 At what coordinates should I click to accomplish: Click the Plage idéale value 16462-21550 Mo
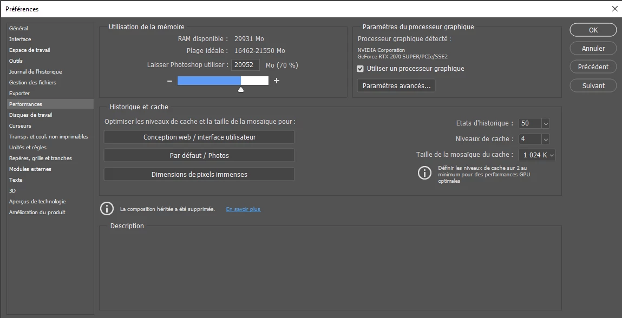(259, 51)
